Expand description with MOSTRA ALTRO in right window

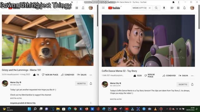click(x=116, y=99)
